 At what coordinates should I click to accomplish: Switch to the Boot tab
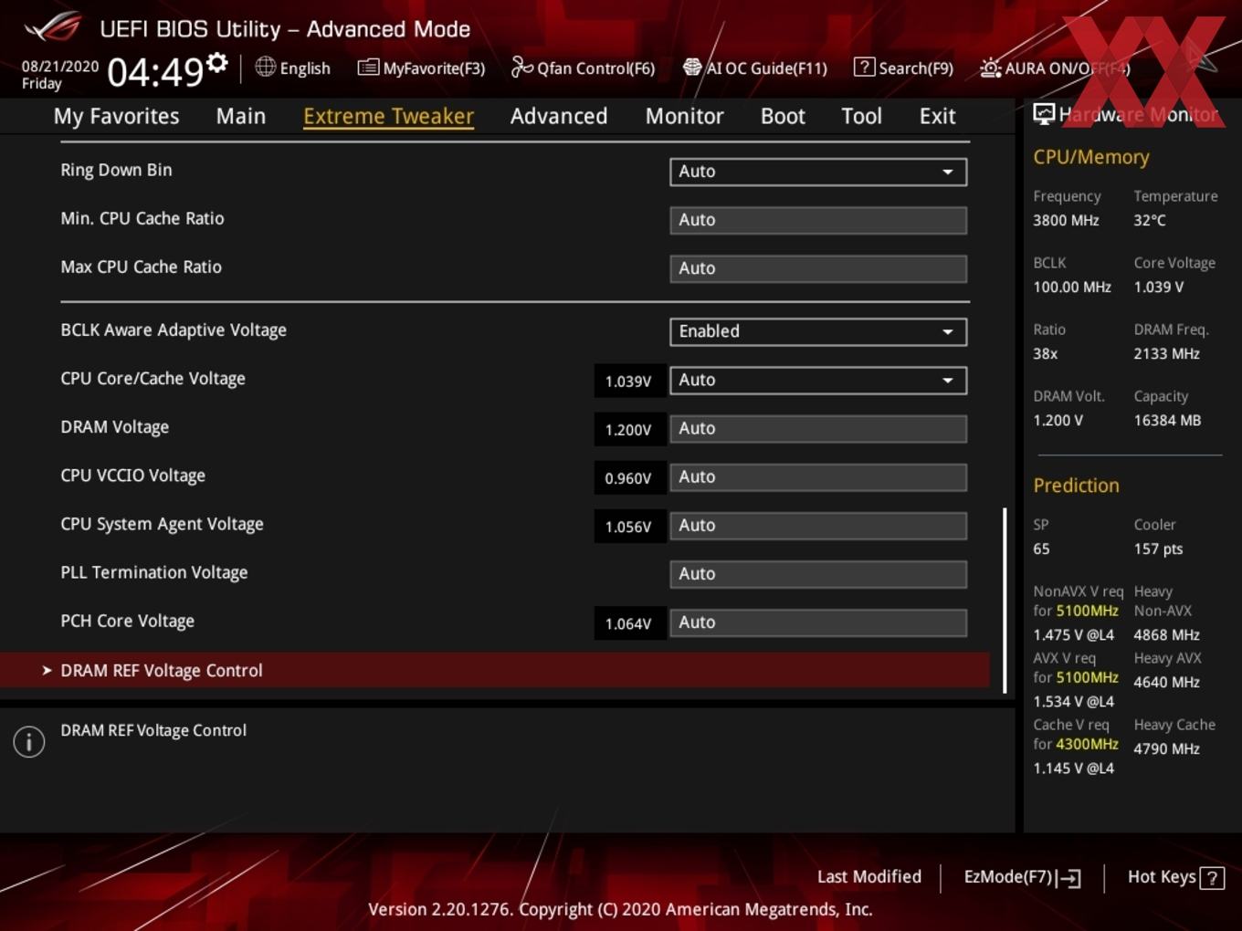tap(783, 116)
